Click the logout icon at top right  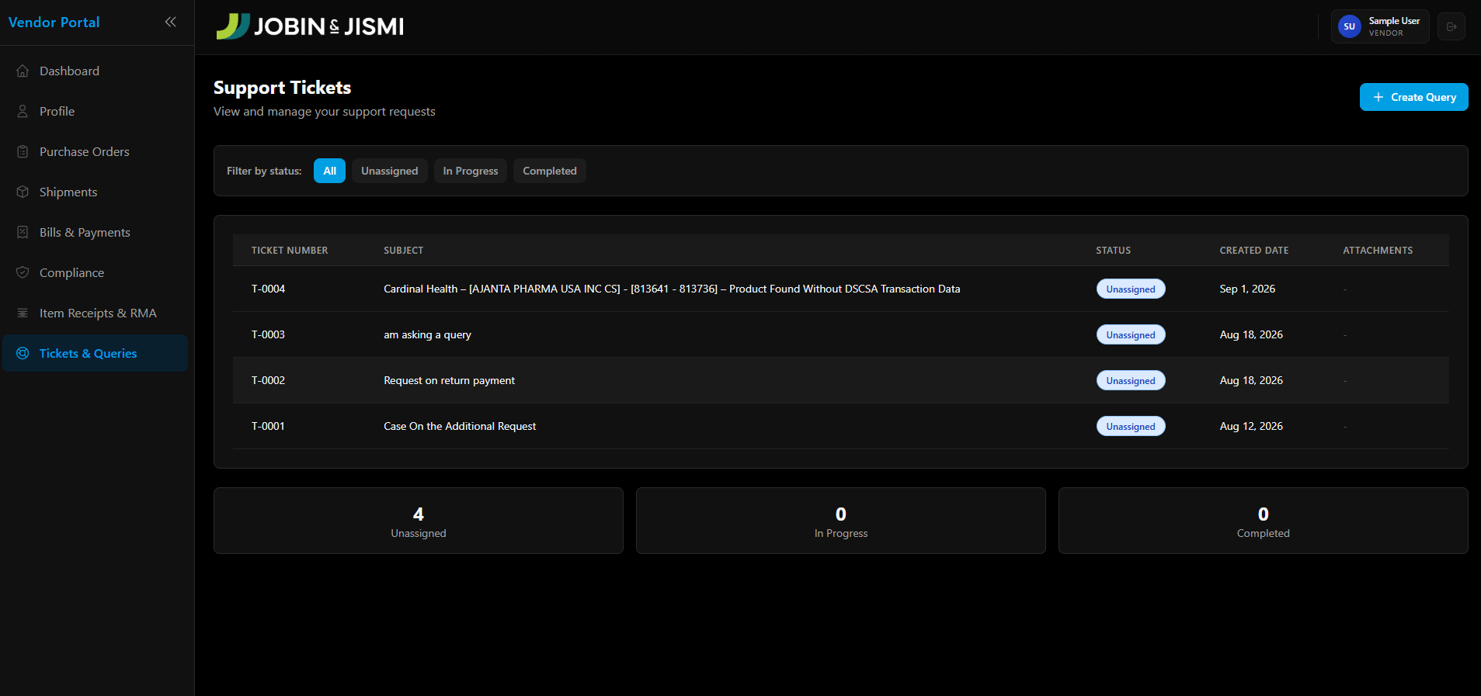coord(1451,26)
